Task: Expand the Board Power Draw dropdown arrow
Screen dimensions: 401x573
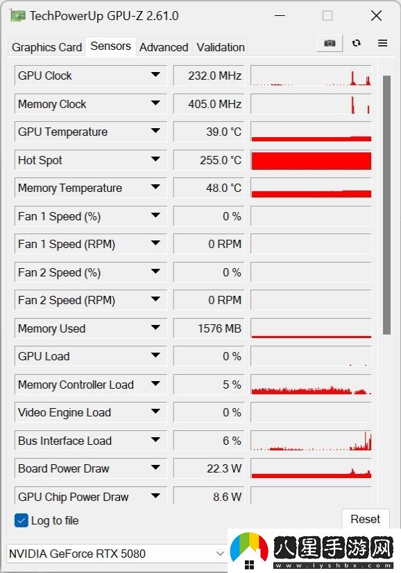Action: (155, 468)
